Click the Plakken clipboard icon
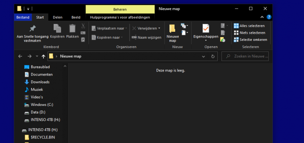The image size is (304, 143). coord(72,28)
